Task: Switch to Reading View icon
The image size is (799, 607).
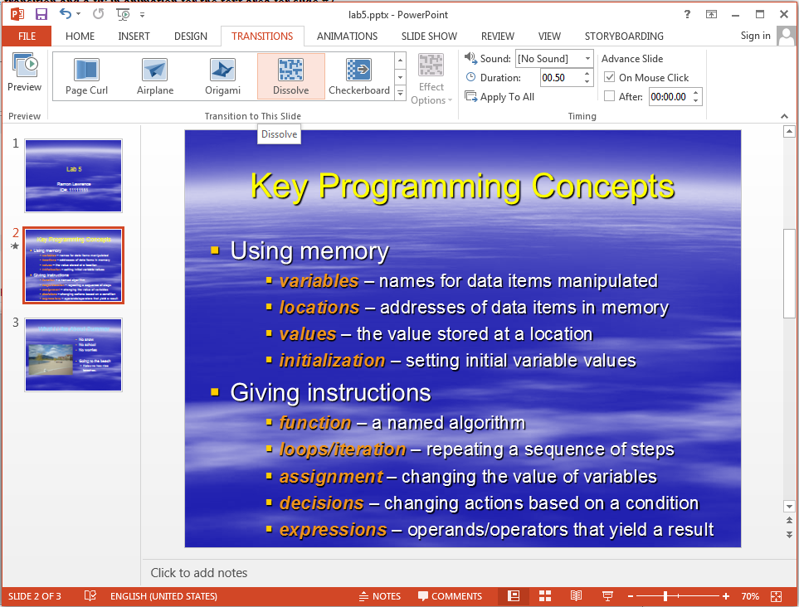Action: pos(577,595)
